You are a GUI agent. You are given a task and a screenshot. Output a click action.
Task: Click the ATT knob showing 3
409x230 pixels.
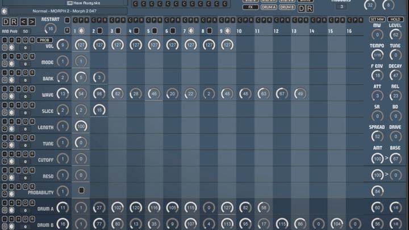point(377,96)
